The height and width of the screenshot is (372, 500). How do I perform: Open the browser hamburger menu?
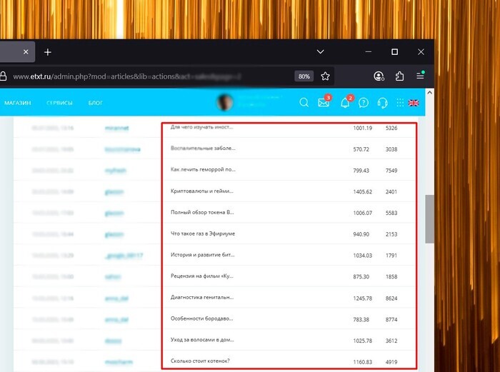421,76
